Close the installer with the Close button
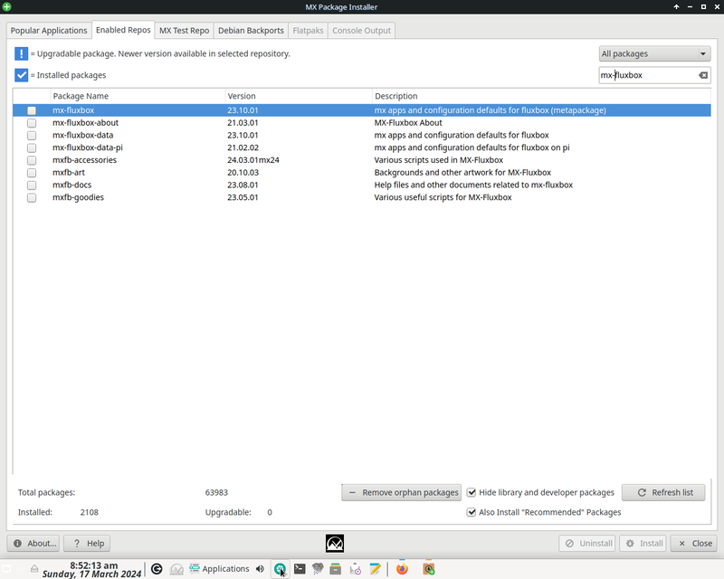The image size is (724, 579). (695, 544)
